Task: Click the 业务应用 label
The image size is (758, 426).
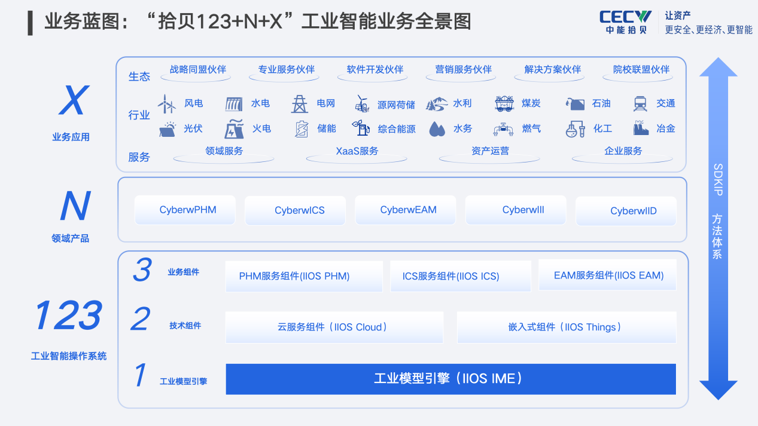Action: 71,137
